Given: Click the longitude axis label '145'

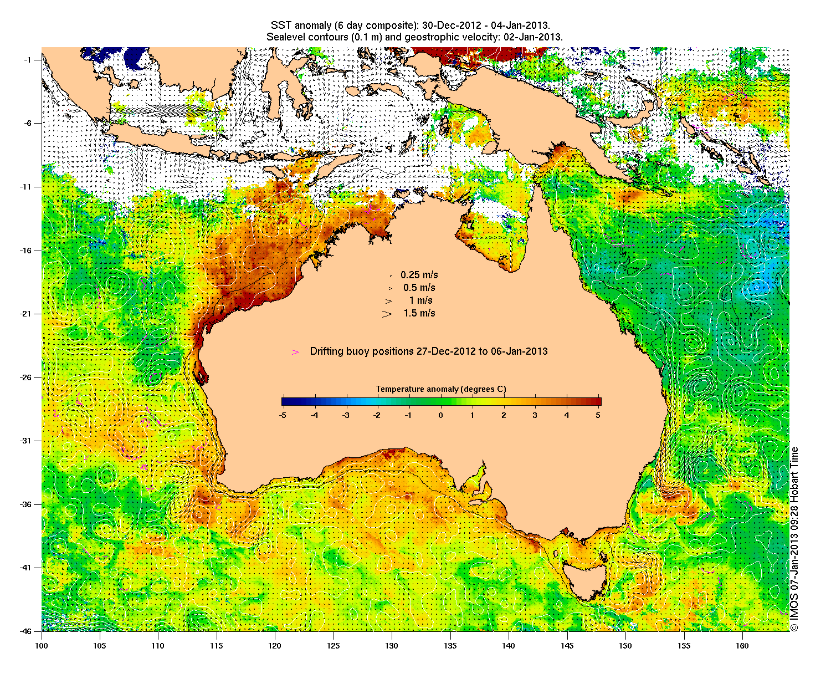Looking at the screenshot, I should 567,646.
